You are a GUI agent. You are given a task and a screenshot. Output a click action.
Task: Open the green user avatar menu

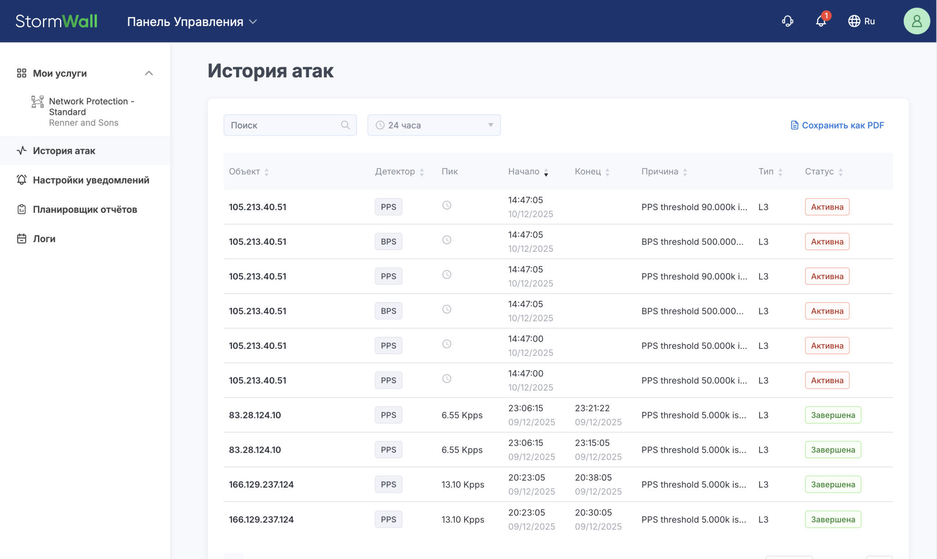click(916, 21)
